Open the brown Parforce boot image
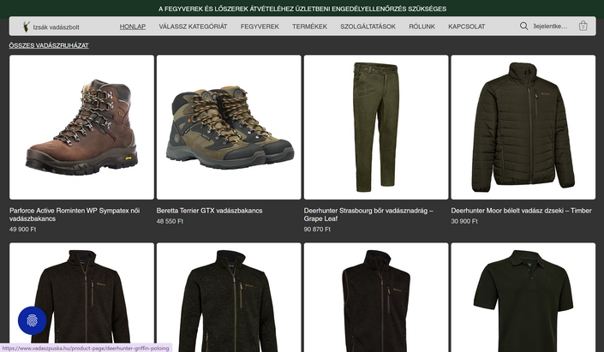604x352 pixels. (81, 127)
